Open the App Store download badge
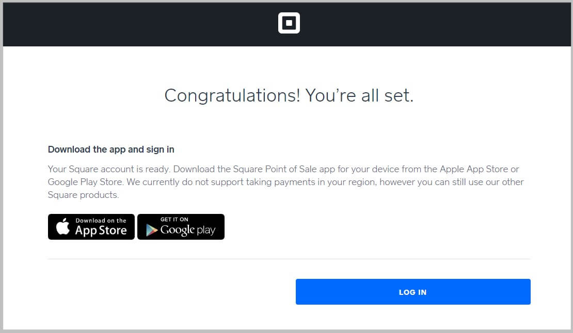573x333 pixels. click(91, 227)
